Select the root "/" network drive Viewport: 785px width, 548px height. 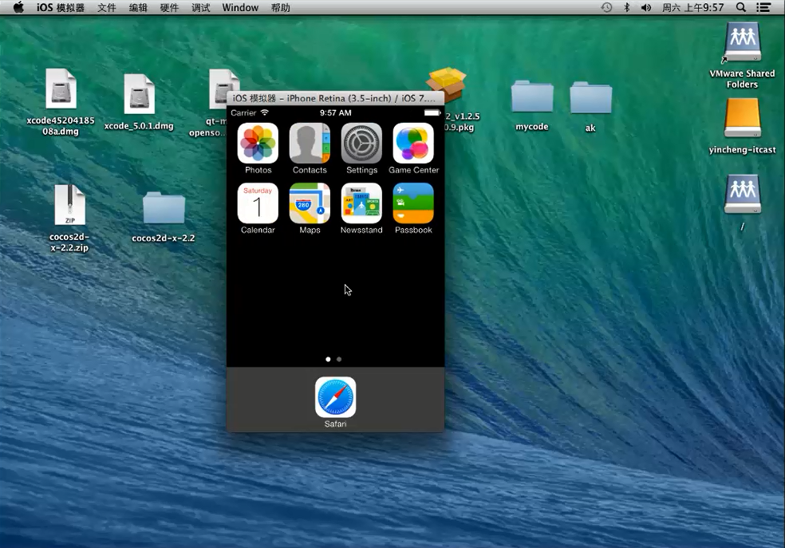coord(743,194)
